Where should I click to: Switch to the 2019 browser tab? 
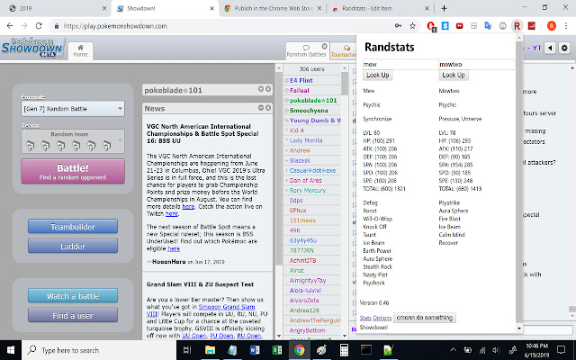[x=57, y=8]
